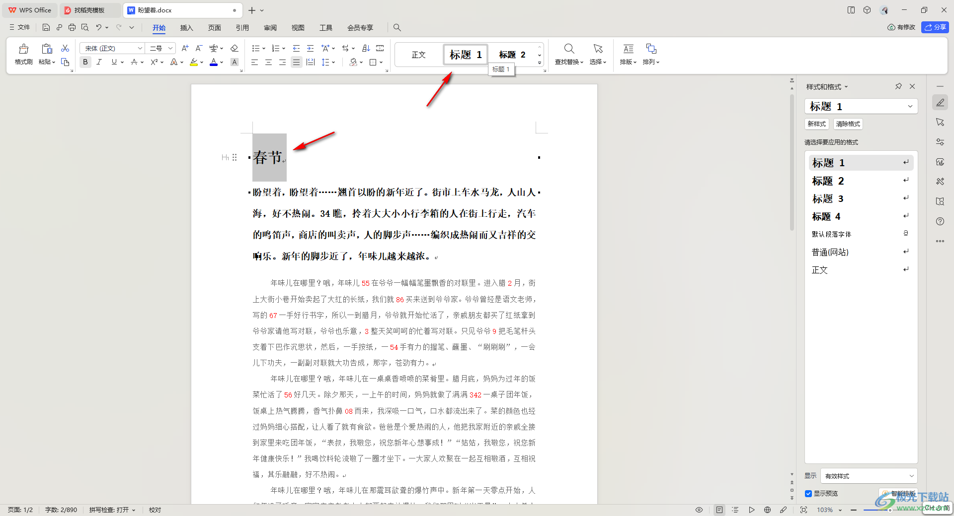Center align the paragraph
954x516 pixels.
tap(268, 62)
